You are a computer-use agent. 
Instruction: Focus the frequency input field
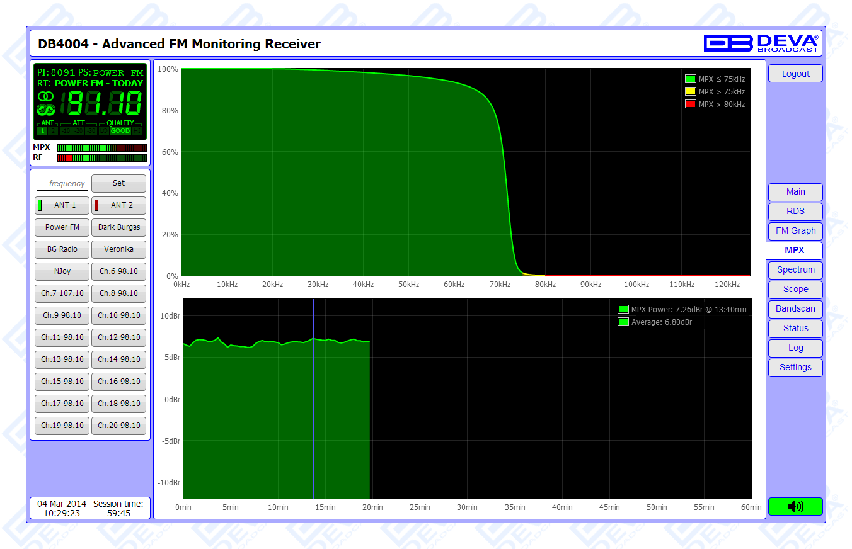click(x=62, y=183)
